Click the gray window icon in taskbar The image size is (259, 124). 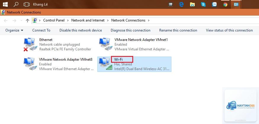[x=170, y=4]
